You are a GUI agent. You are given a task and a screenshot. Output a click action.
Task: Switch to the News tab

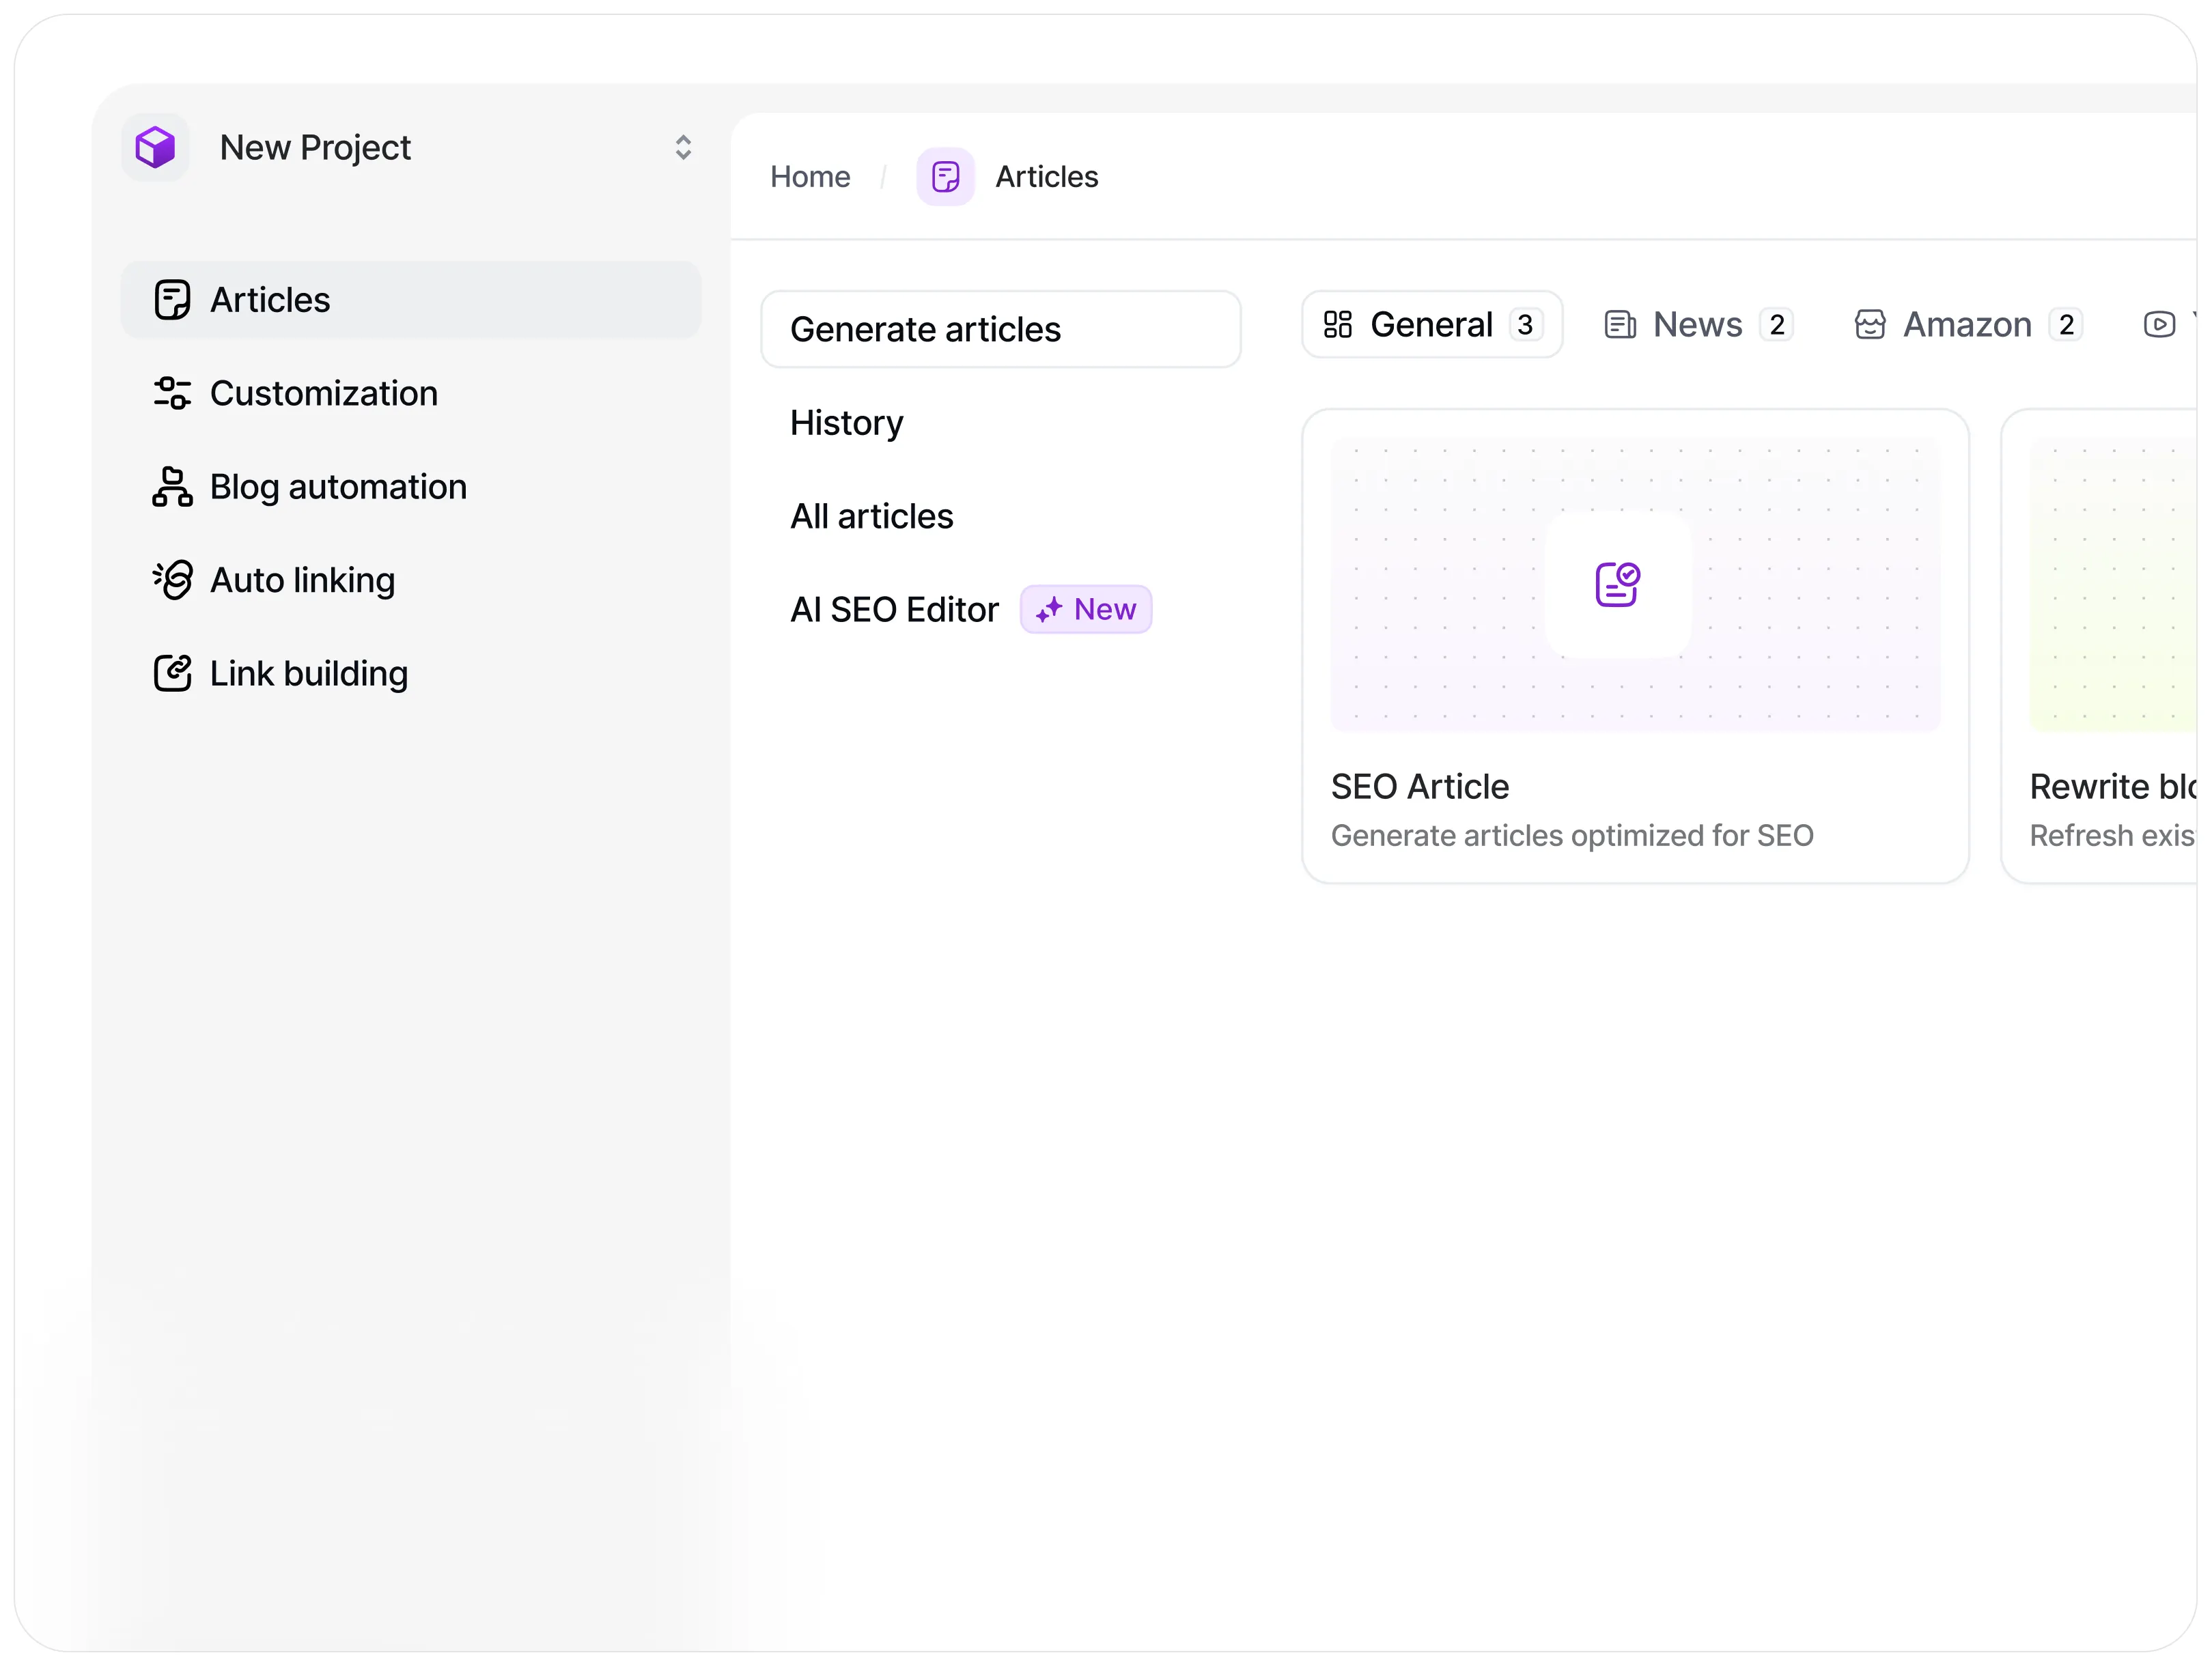tap(1697, 324)
